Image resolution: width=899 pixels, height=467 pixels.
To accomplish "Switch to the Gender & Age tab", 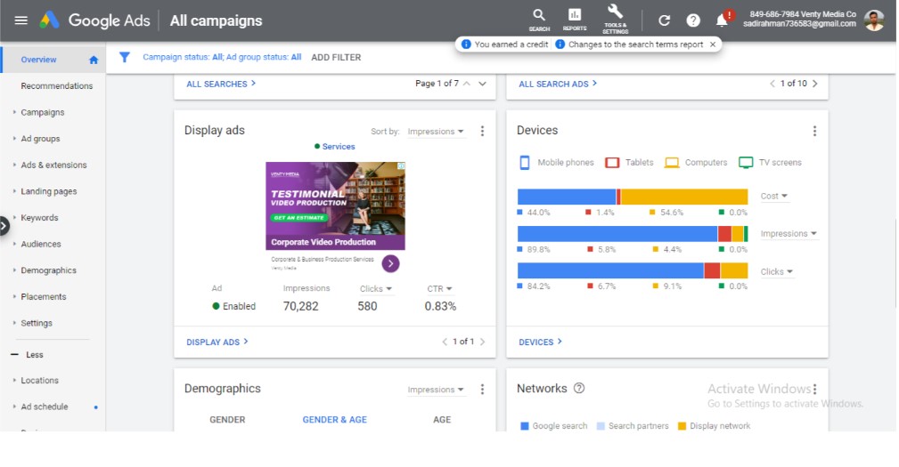I will (334, 420).
